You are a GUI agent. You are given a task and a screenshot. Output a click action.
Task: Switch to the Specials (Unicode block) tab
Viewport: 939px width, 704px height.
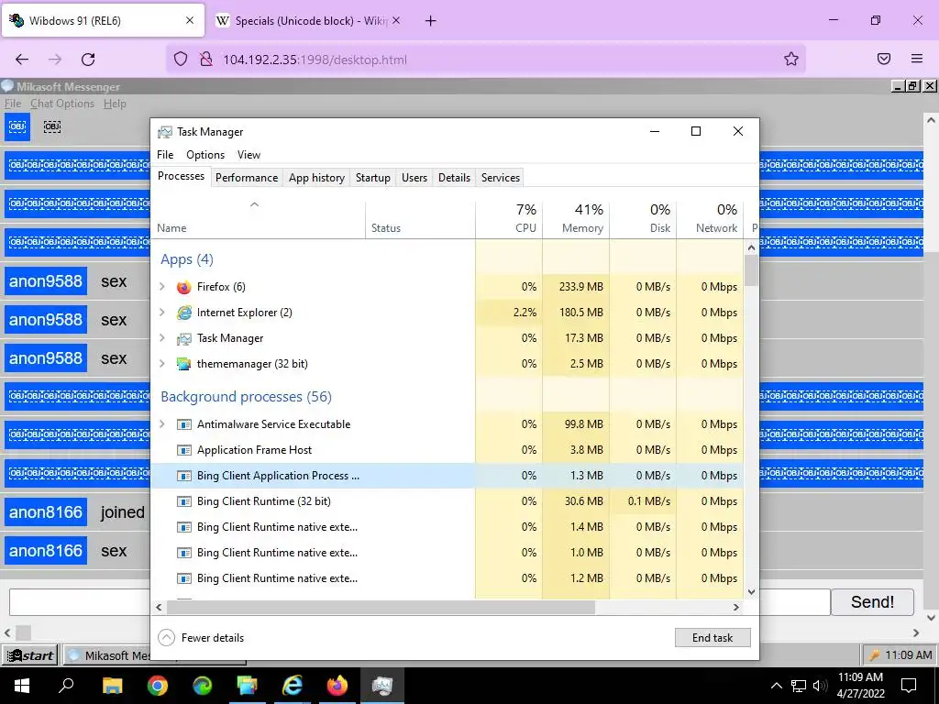307,21
